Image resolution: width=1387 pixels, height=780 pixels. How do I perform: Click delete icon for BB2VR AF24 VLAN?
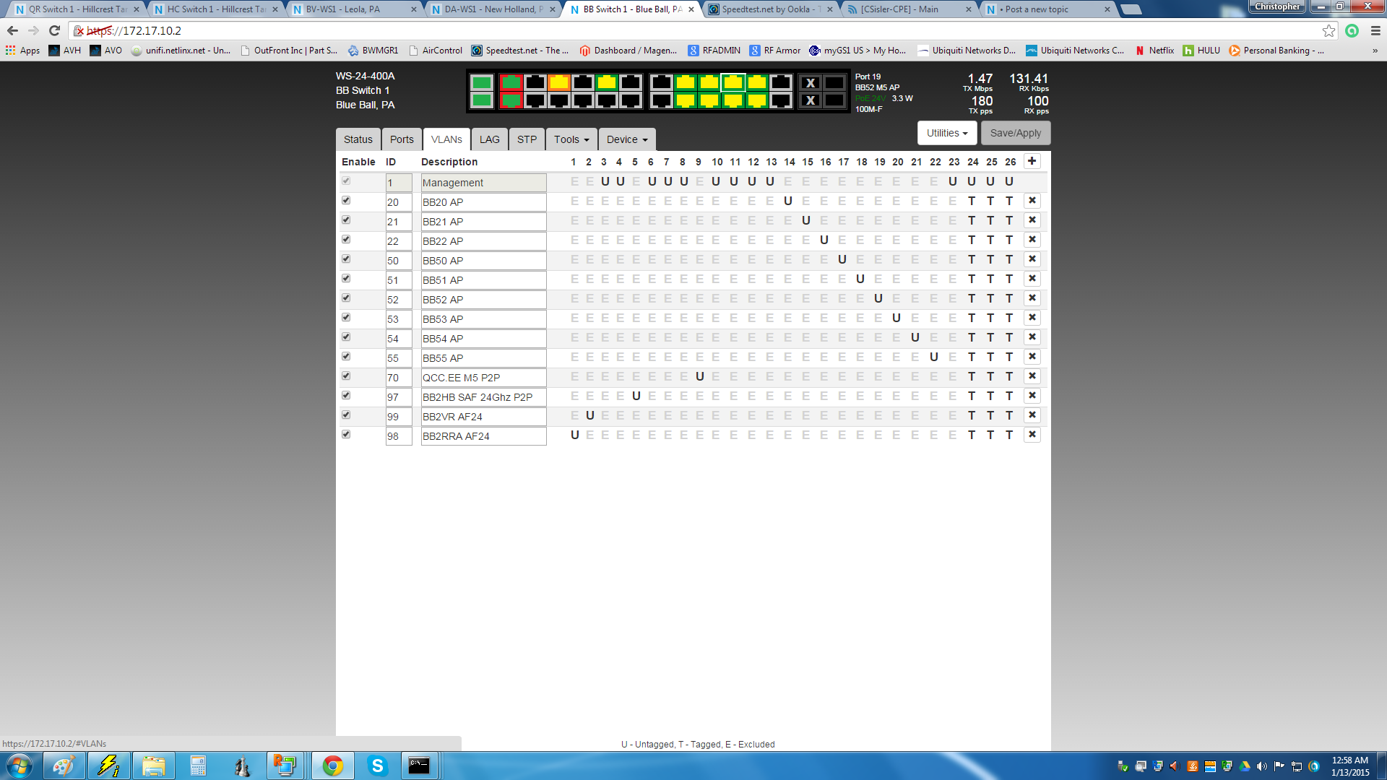coord(1032,415)
